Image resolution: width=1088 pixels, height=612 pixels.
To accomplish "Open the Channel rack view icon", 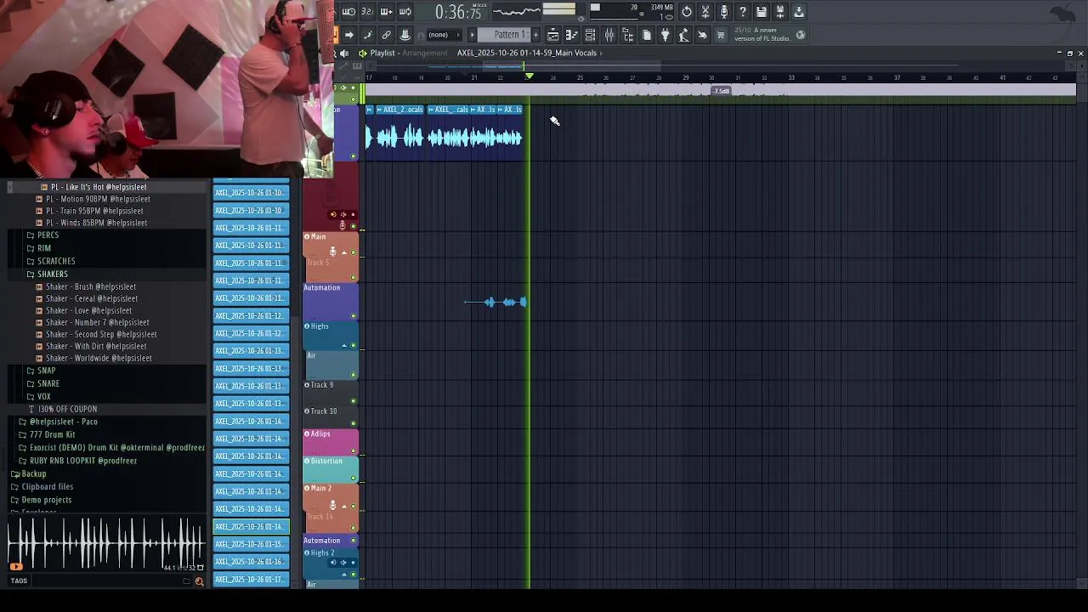I will [x=590, y=35].
